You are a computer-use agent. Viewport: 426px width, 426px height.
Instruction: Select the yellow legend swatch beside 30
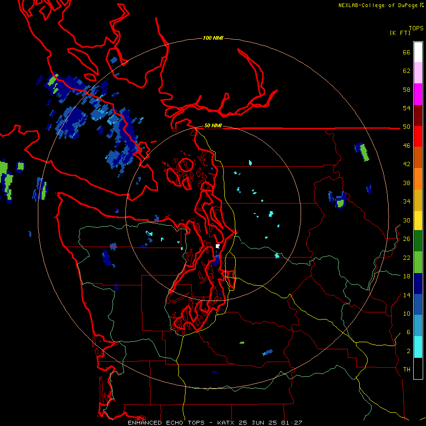pos(418,221)
